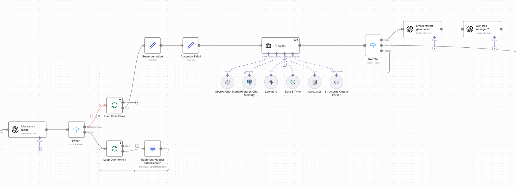Click the Date & Time tool node
The image size is (516, 189).
point(293,82)
